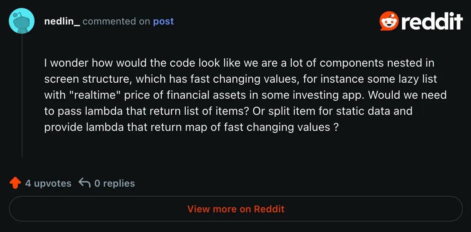
Task: Open the "0 replies" label
Action: coord(114,183)
